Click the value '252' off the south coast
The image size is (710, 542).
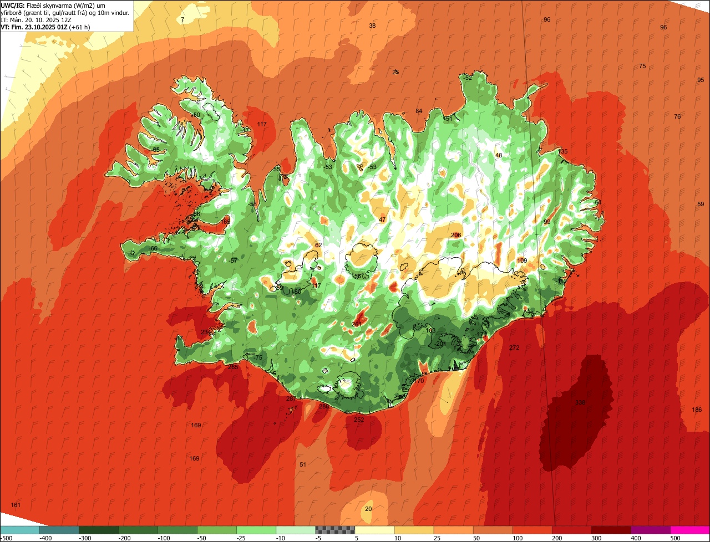click(359, 420)
